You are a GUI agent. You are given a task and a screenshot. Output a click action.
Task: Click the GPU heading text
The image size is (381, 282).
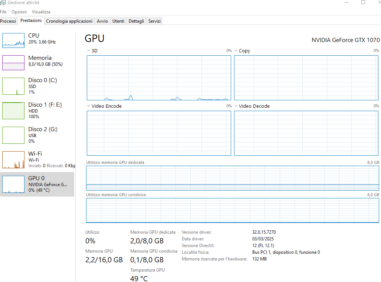[x=95, y=38]
